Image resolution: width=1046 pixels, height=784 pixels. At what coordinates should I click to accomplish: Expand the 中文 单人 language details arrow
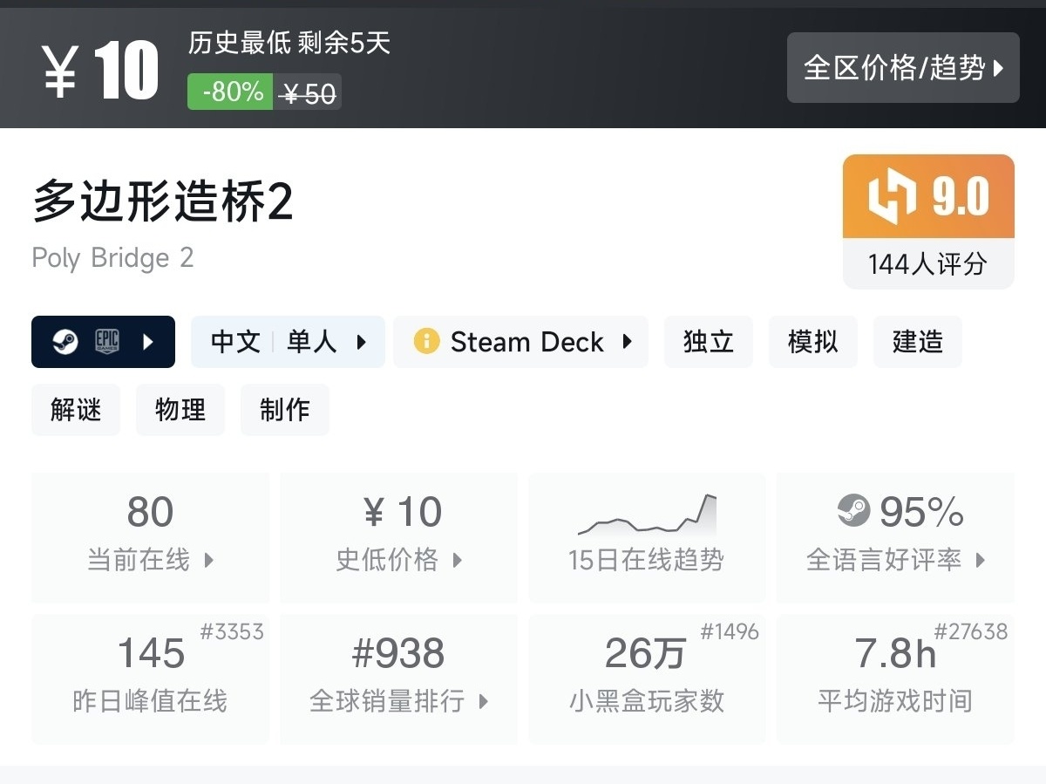coord(362,342)
